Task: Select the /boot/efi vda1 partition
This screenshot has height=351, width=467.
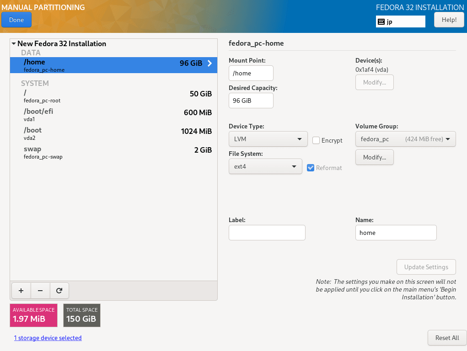Action: (113, 115)
